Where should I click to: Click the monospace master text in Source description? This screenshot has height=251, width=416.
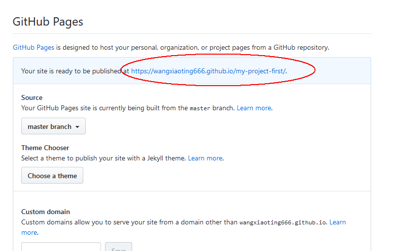point(200,108)
